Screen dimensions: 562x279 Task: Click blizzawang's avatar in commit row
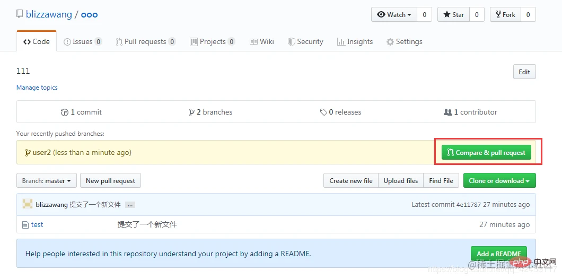click(28, 204)
